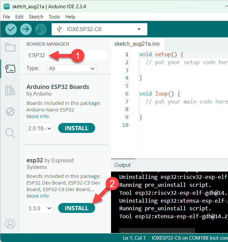
Task: Open More info for Arduino ESP32 Boards
Action: tap(38, 116)
